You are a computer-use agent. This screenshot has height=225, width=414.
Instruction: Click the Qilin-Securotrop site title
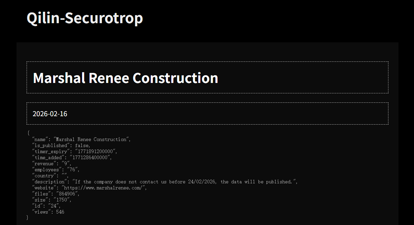coord(85,18)
